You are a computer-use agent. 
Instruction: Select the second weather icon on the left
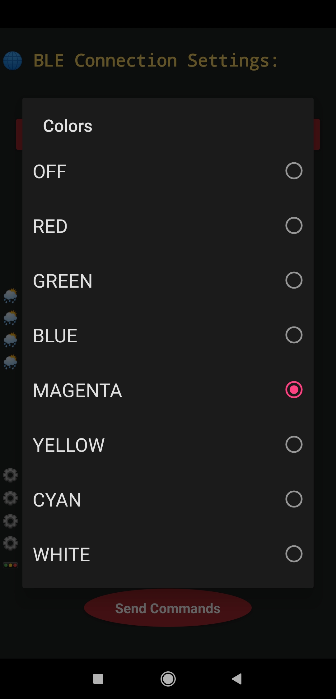click(x=10, y=318)
